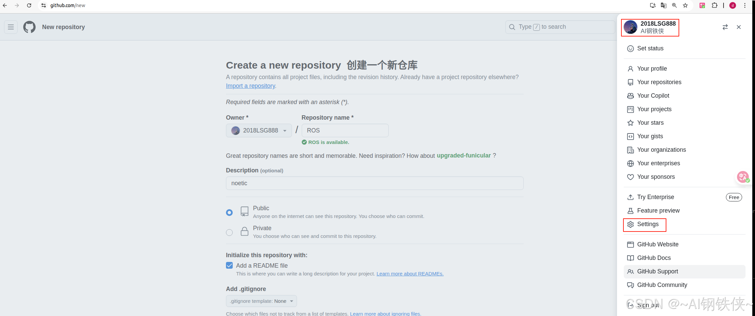Select the Private radio button

[x=229, y=233]
